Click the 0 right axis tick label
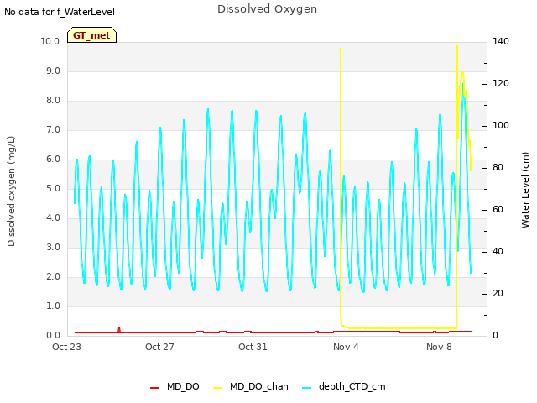Viewport: 537px width, 403px height. [x=495, y=336]
